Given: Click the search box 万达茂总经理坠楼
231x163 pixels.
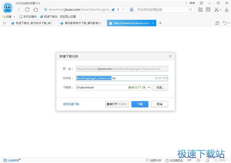Looking at the screenshot, I should [x=160, y=10].
